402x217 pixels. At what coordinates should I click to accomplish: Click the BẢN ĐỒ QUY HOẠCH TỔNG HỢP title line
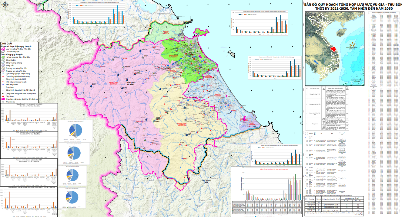coord(353,5)
